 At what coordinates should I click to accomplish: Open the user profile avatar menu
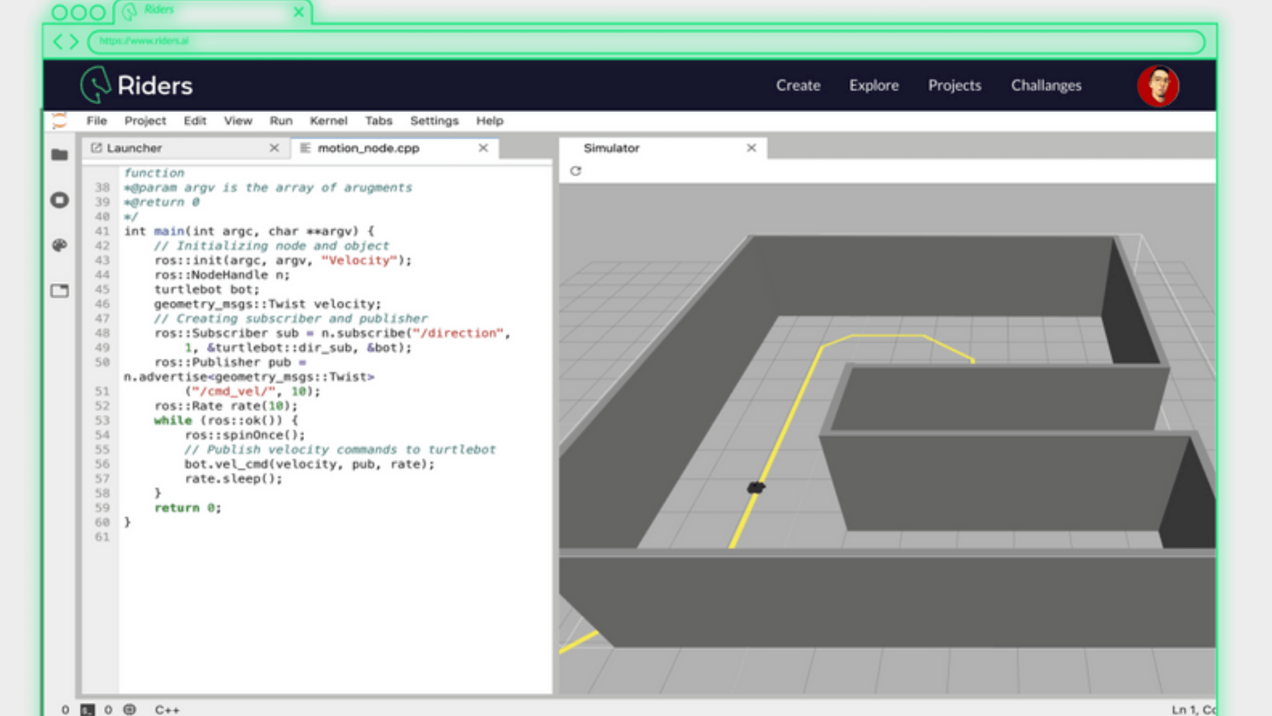pos(1159,85)
